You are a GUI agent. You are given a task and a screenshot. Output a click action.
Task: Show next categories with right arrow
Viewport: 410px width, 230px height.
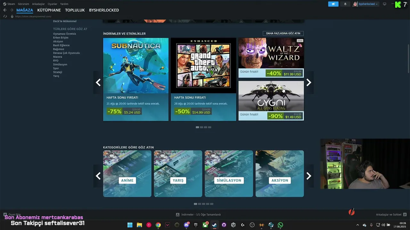pos(309,176)
